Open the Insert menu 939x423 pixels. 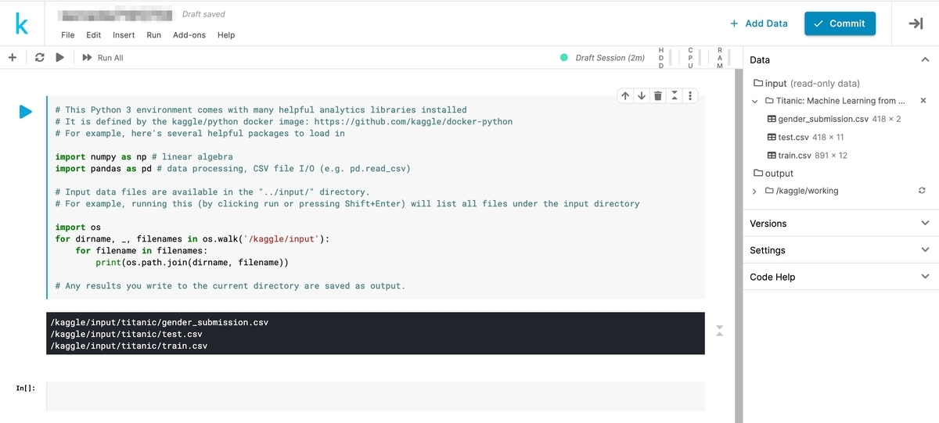(124, 35)
